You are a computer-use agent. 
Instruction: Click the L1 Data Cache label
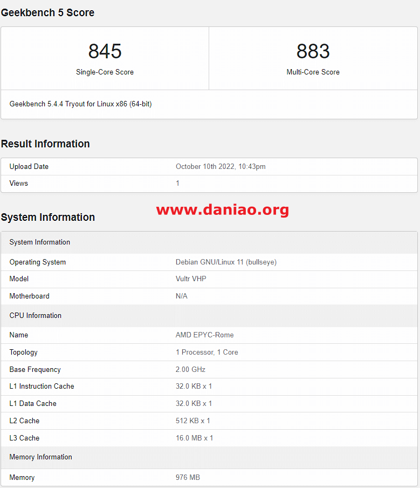tap(33, 404)
